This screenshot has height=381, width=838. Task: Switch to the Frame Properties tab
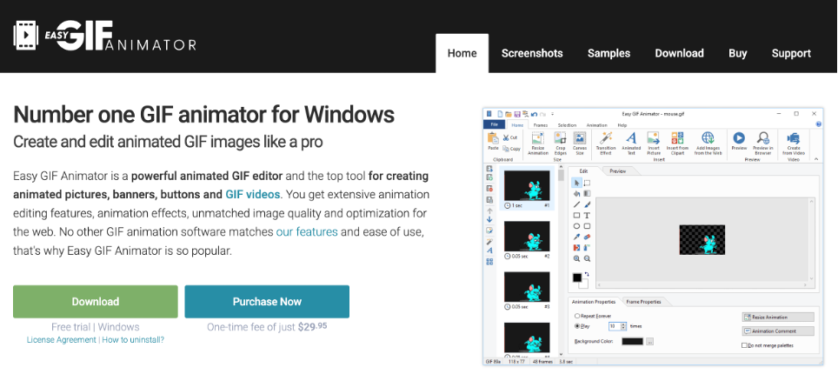(x=643, y=302)
